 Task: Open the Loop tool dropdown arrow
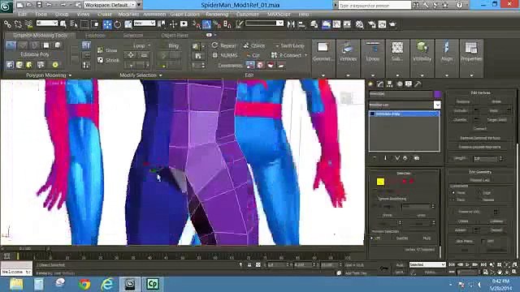point(149,45)
